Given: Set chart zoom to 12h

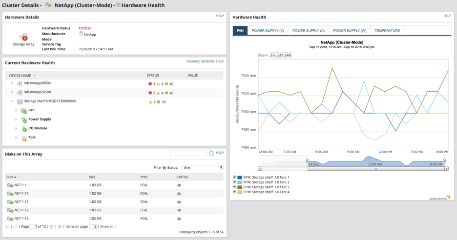Looking at the screenshot, I should click(280, 55).
